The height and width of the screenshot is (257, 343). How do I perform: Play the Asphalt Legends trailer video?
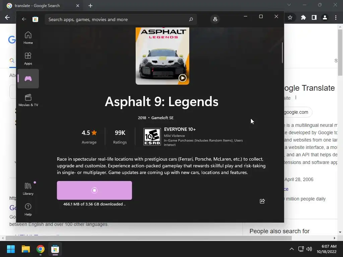point(182,78)
